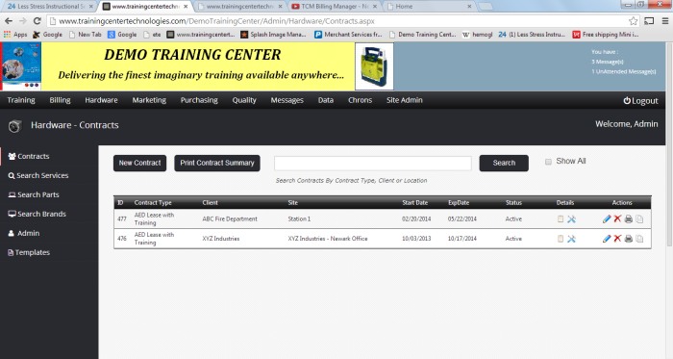Viewport: 673px width, 359px height.
Task: Reload page with browser refresh icon
Action: tap(37, 20)
